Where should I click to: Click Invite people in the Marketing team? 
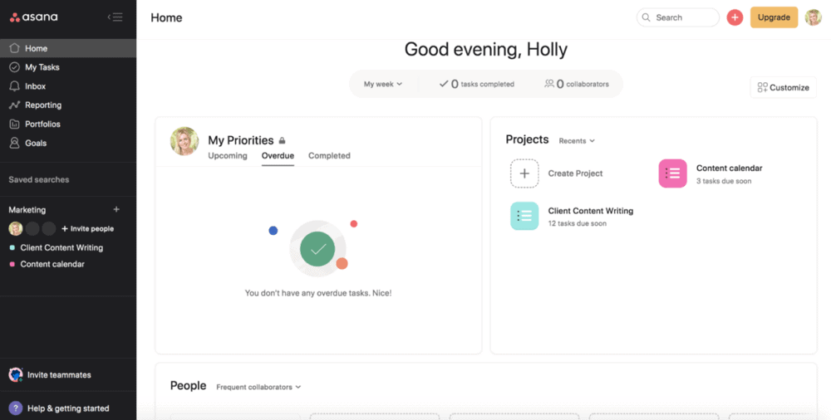pyautogui.click(x=87, y=229)
